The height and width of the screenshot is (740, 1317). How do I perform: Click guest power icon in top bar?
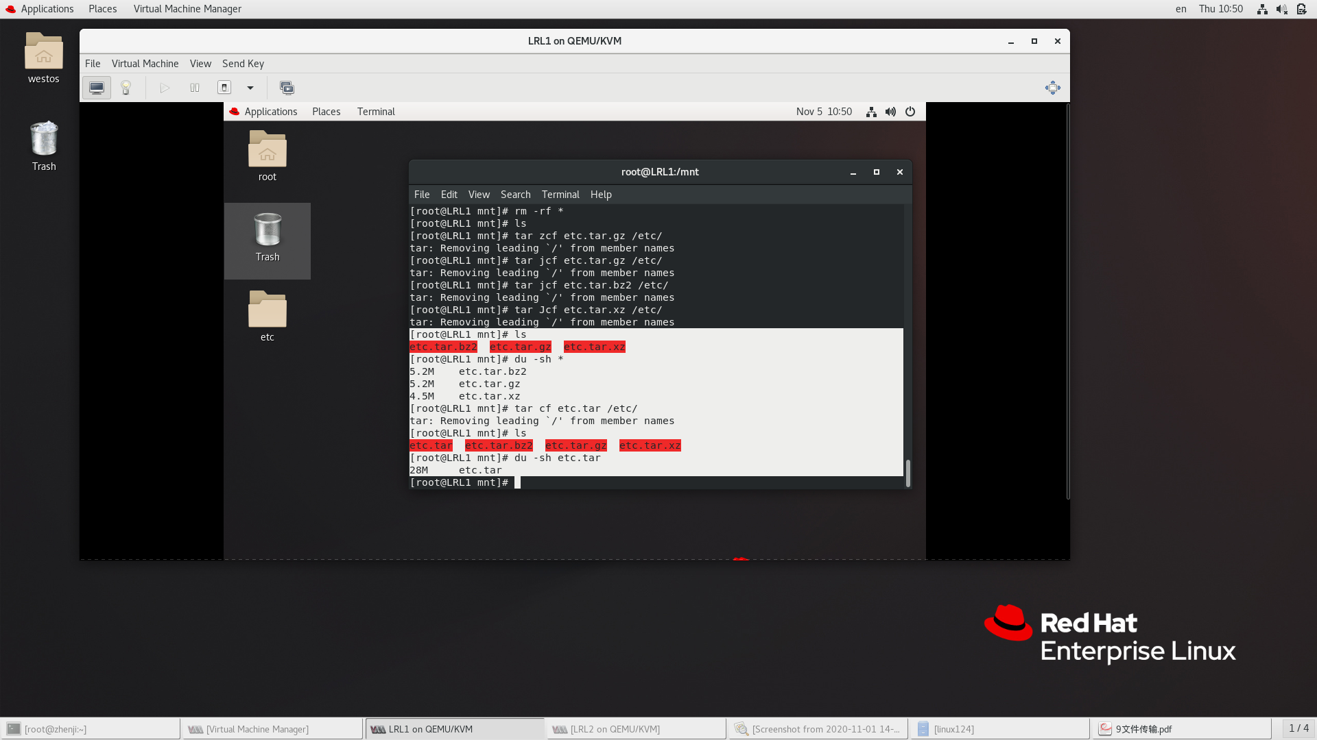click(x=910, y=112)
